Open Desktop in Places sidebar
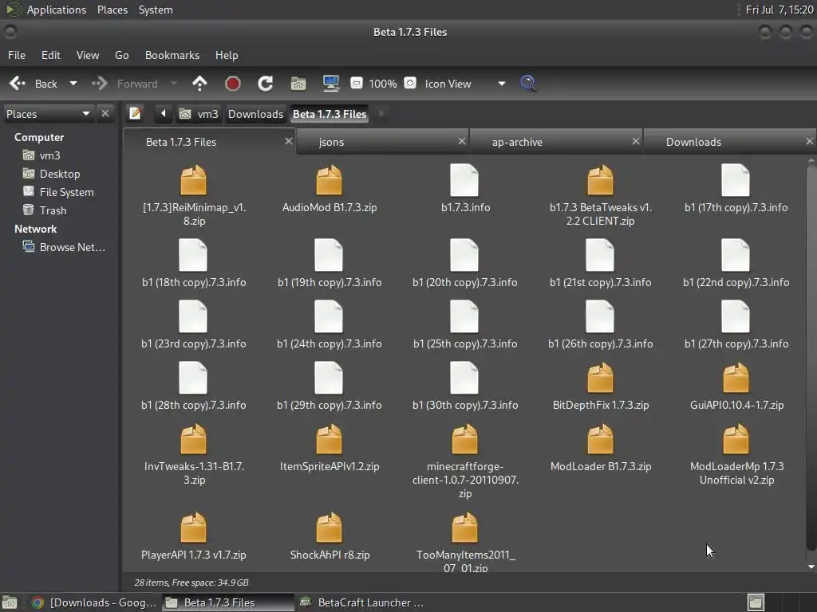Image resolution: width=817 pixels, height=612 pixels. 59,174
